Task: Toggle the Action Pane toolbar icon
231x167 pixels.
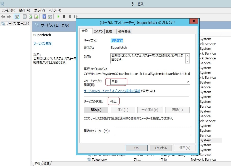Action: [50, 17]
